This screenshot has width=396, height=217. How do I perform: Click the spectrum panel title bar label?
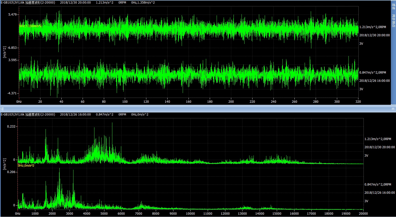click(x=2, y=109)
